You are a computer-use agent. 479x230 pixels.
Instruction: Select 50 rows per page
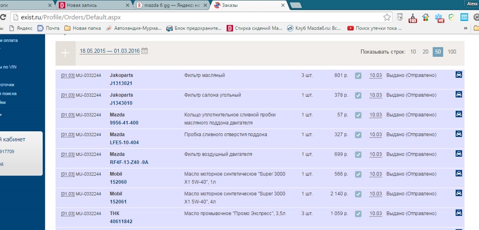point(438,52)
